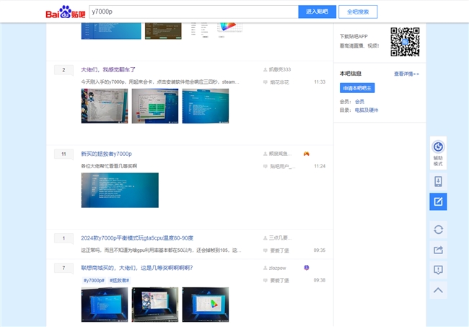Click the share icon in right sidebar
Screen dimensions: 469x327
click(x=438, y=250)
